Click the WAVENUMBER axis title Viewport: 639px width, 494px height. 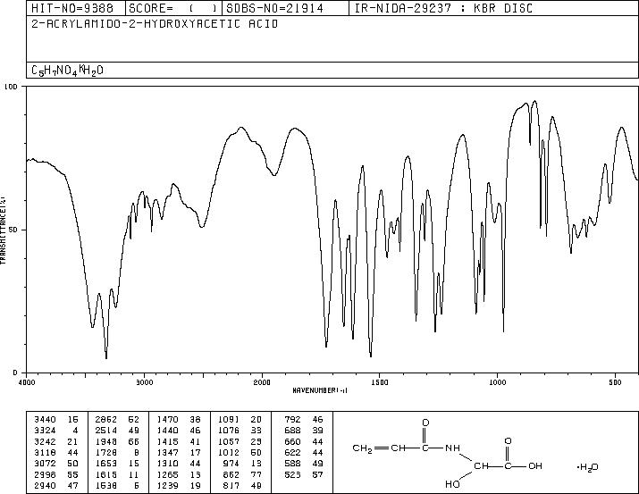coord(320,390)
